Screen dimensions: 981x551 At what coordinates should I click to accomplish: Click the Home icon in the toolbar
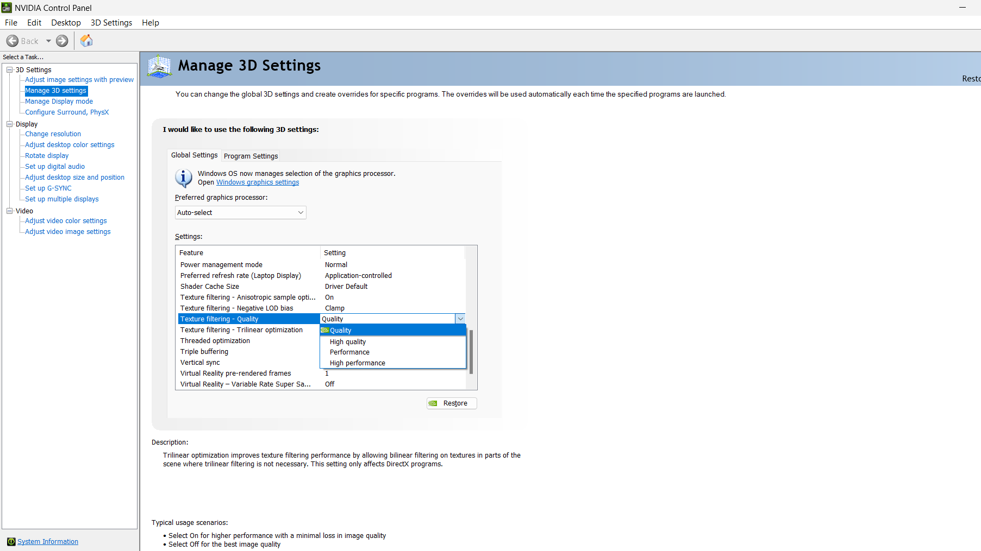coord(86,41)
